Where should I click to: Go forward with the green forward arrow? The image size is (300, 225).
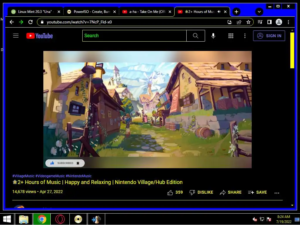pos(21,22)
